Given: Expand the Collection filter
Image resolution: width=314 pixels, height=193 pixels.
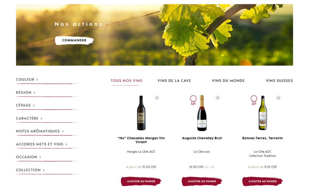Looking at the screenshot, I should pos(30,170).
